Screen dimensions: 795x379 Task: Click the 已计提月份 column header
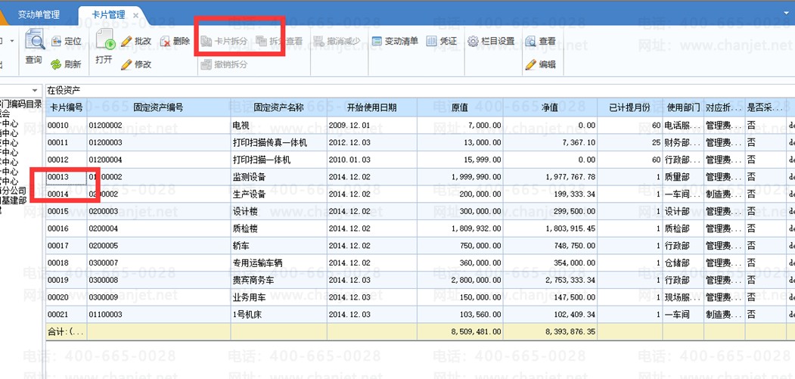click(629, 107)
